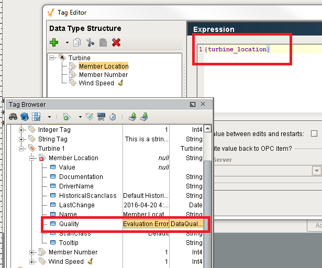Click the export tags up-arrow icon
The height and width of the screenshot is (268, 322).
tap(133, 116)
